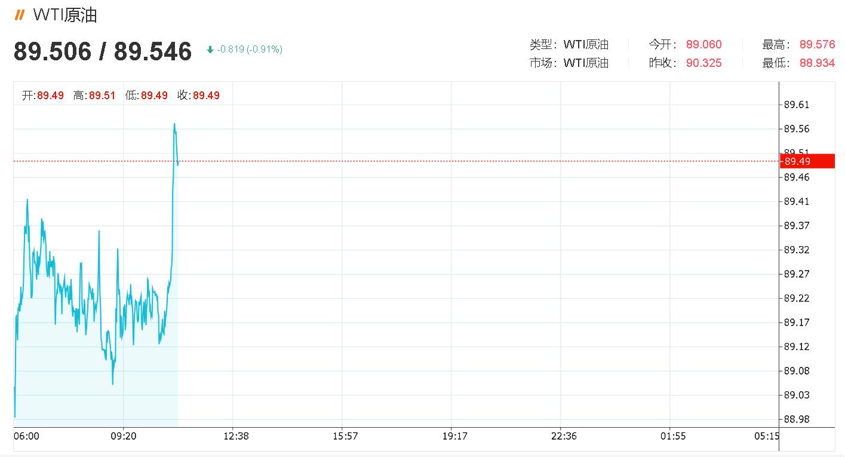
Task: Click the 今开 label
Action: point(663,44)
